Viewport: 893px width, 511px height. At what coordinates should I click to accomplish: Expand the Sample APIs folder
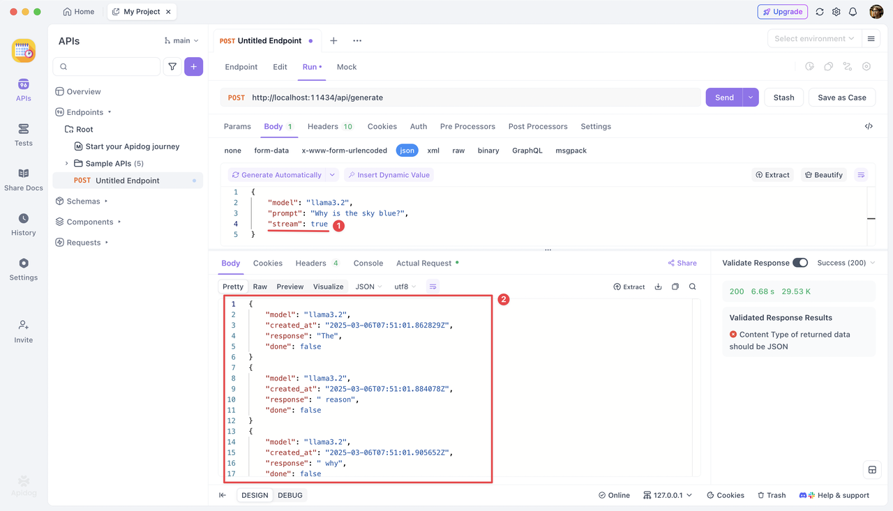(x=67, y=163)
